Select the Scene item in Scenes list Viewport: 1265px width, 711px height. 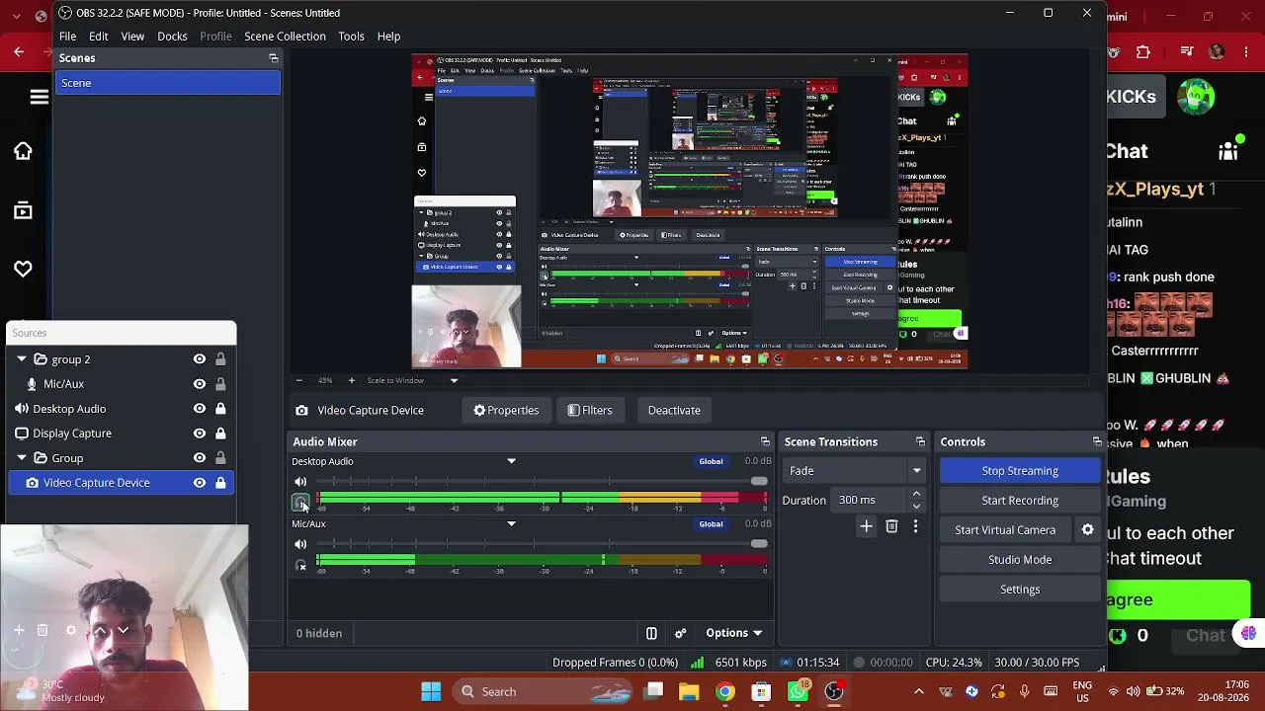pos(168,83)
